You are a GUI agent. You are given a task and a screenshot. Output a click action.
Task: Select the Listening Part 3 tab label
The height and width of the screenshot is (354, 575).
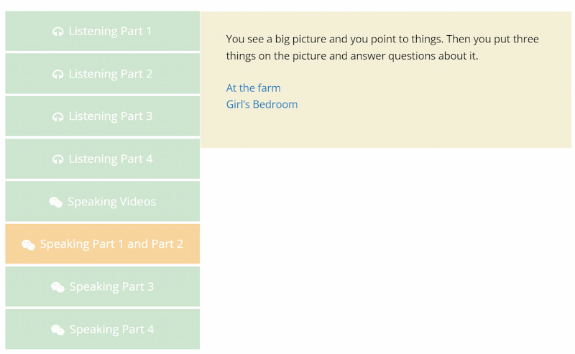click(x=110, y=116)
